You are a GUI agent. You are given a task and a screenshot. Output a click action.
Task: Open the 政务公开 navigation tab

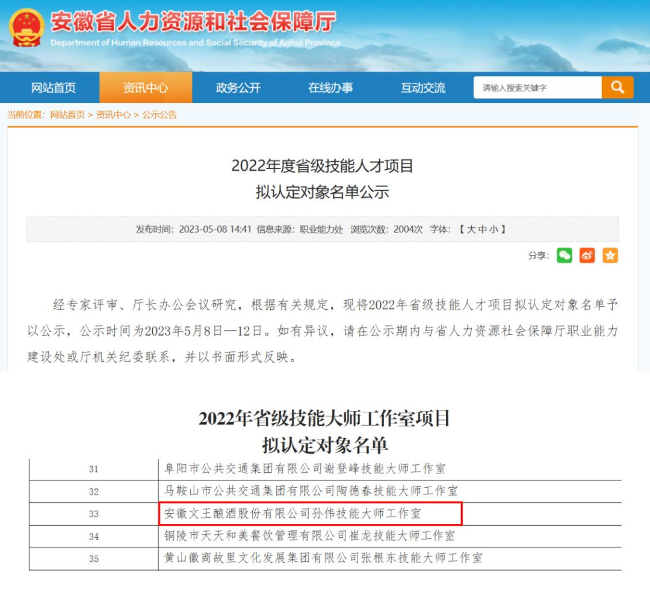[x=238, y=88]
